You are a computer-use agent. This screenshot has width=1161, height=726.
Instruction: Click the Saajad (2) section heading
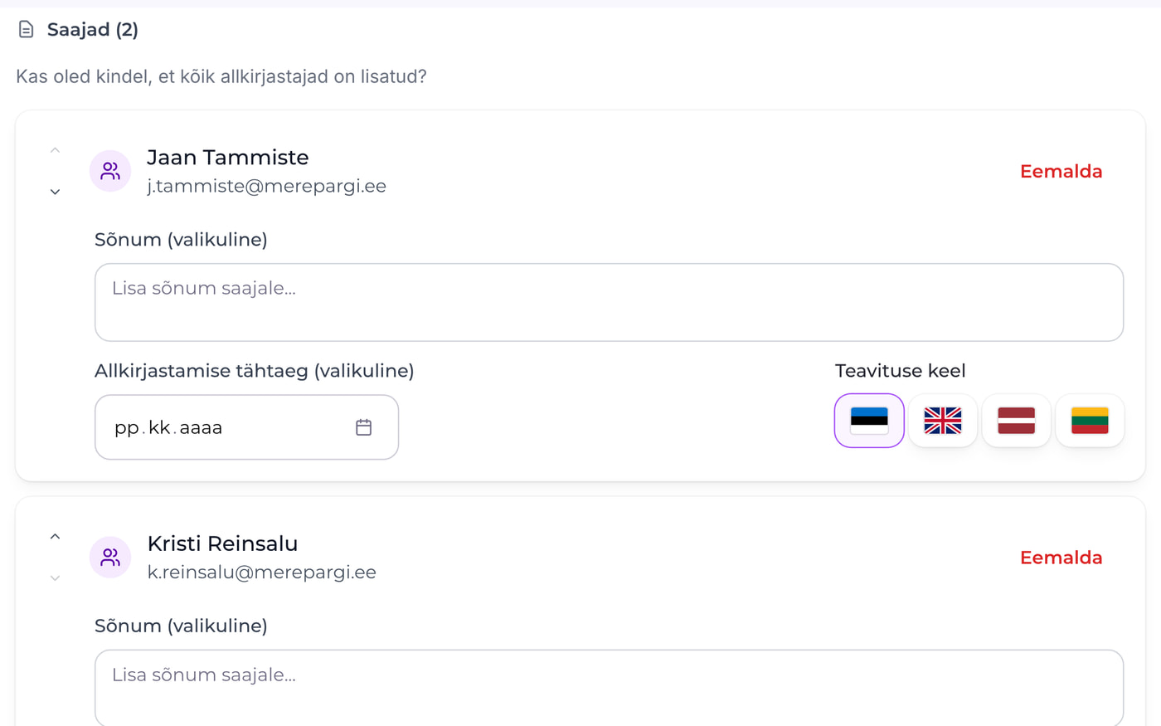pyautogui.click(x=93, y=30)
